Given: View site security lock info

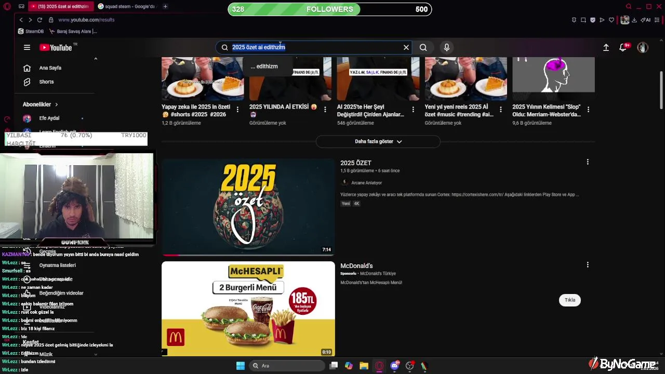Looking at the screenshot, I should click(x=51, y=20).
